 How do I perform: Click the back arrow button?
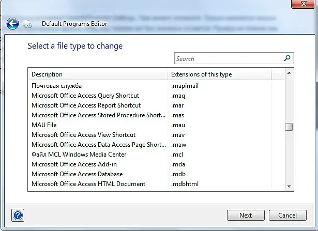click(x=12, y=23)
